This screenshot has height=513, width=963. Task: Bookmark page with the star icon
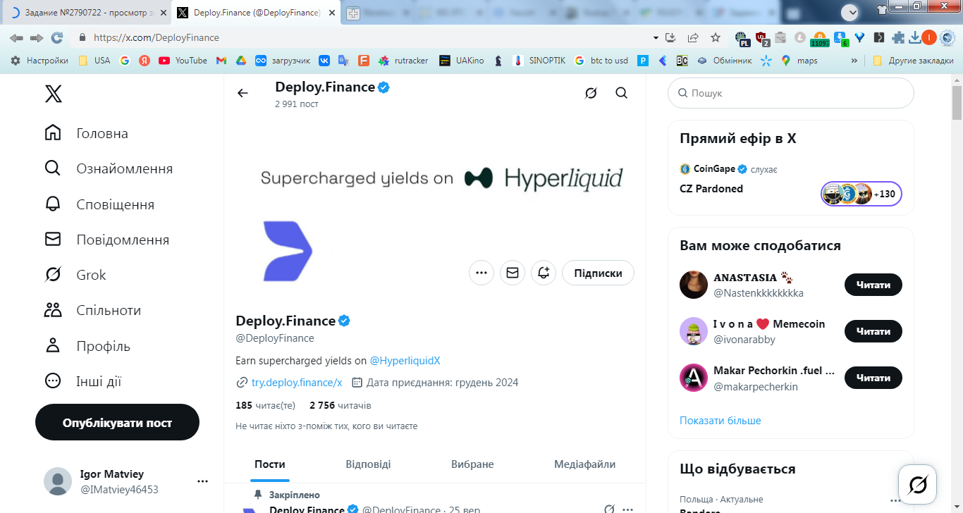[716, 38]
